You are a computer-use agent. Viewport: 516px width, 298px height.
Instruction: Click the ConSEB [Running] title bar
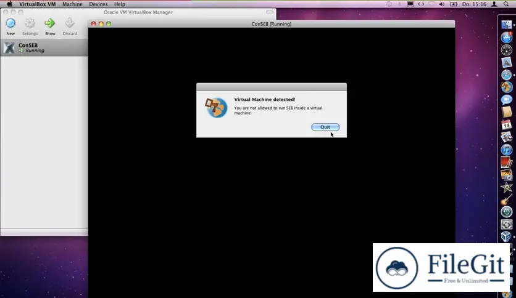[271, 24]
